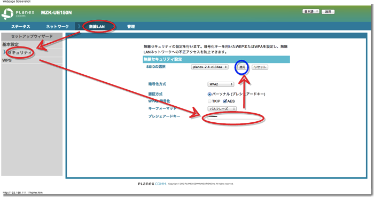This screenshot has height=197, width=374.
Task: Open the ステータス tab
Action: click(20, 27)
